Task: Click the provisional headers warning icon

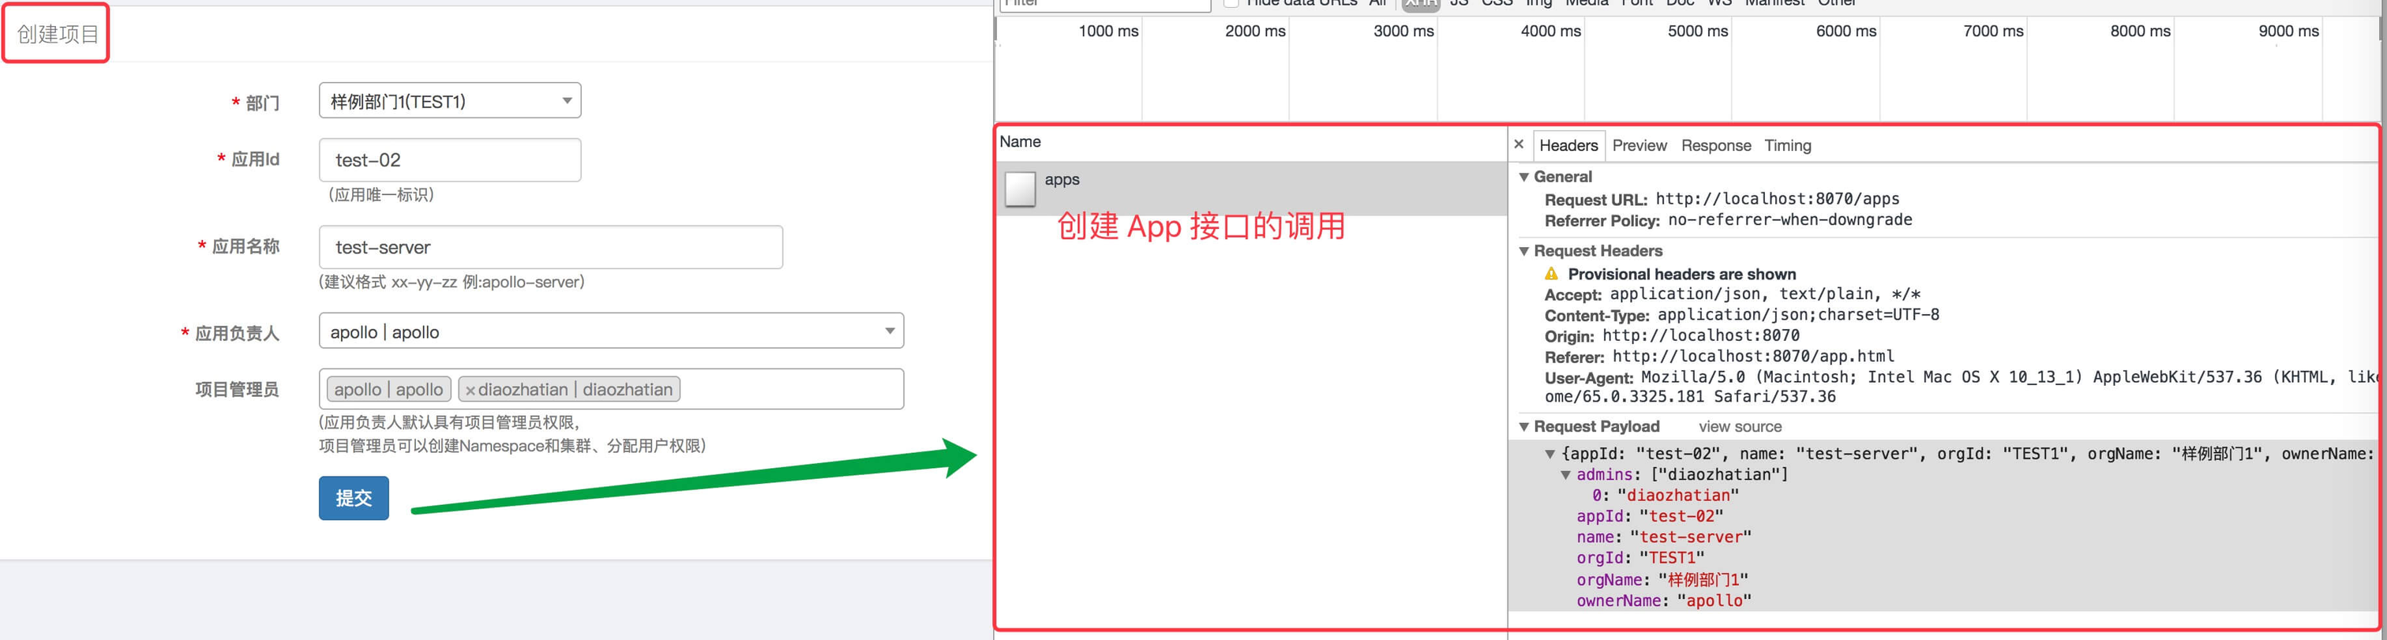Action: [1551, 274]
